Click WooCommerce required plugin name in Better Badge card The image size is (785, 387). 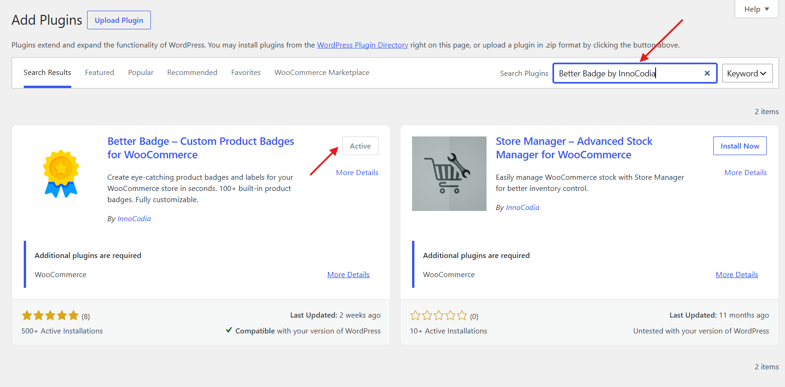(x=61, y=275)
